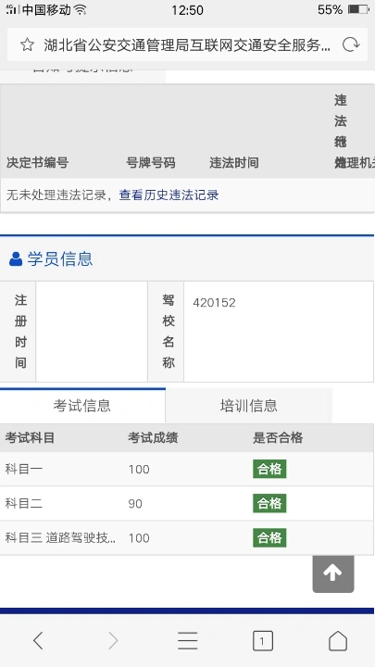Open the browser hamburger menu

(187, 640)
